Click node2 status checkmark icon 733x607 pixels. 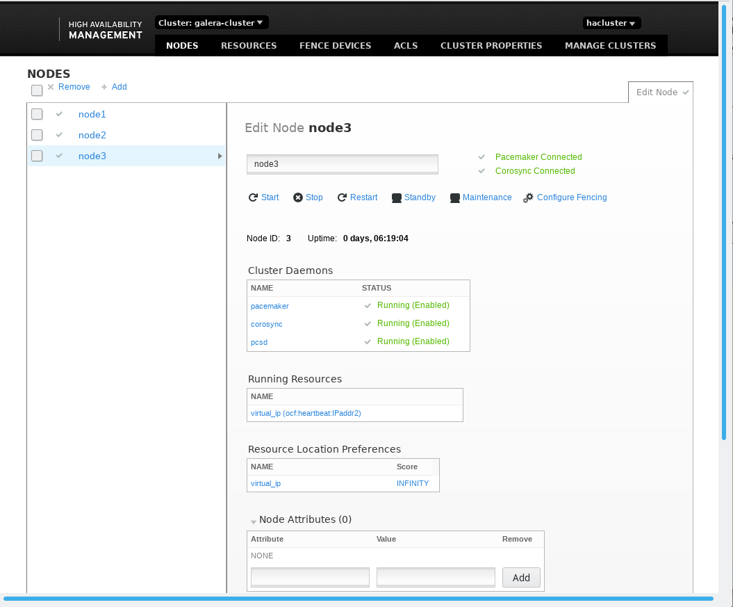(59, 135)
